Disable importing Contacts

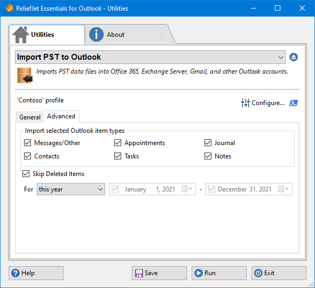click(x=28, y=156)
